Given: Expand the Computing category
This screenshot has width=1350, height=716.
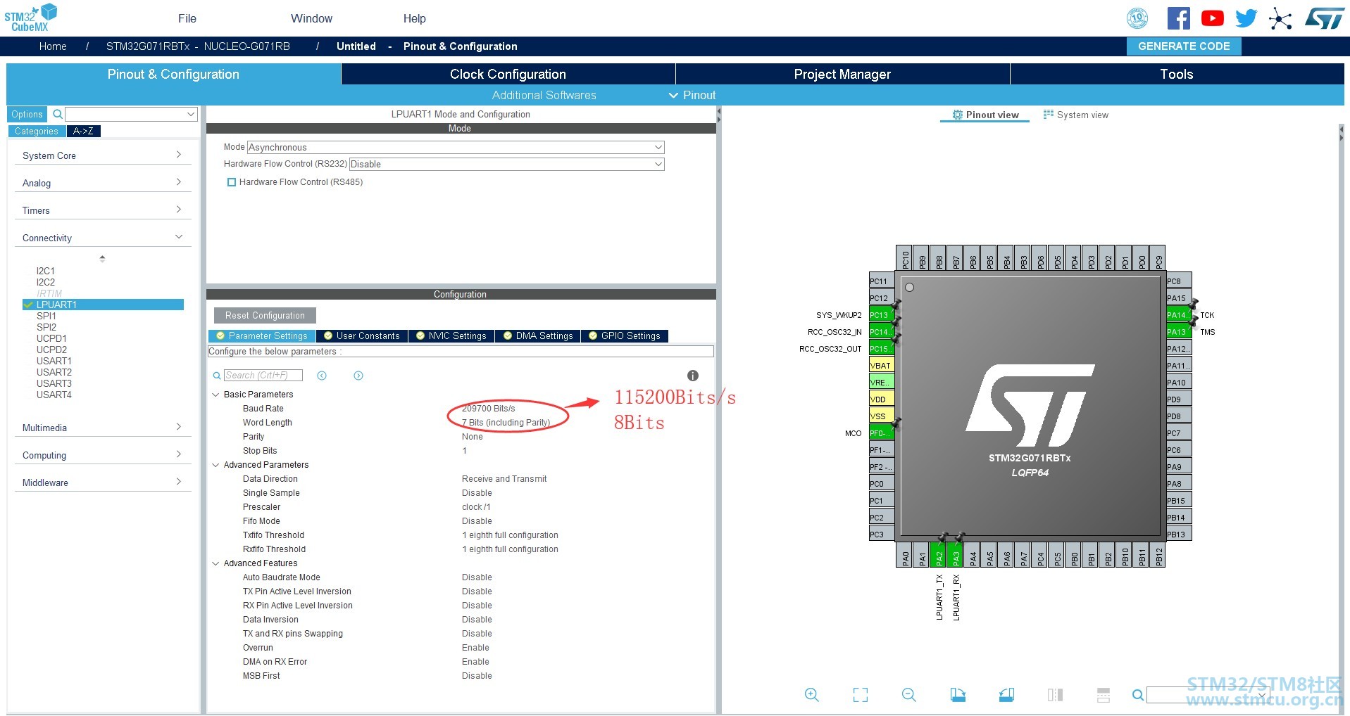Looking at the screenshot, I should pyautogui.click(x=102, y=455).
